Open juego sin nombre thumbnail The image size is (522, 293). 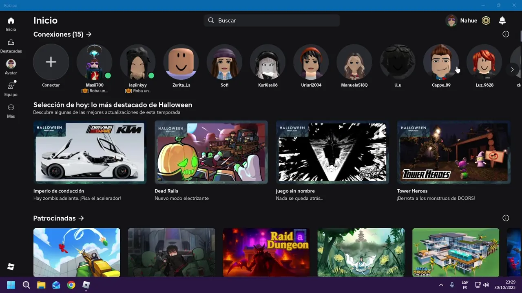click(332, 152)
